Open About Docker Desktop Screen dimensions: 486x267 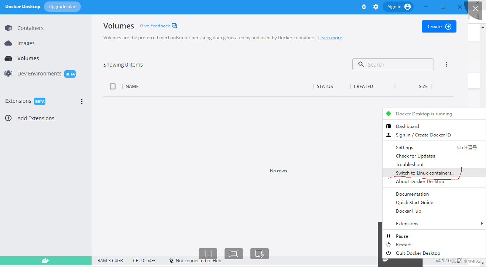click(x=434, y=181)
